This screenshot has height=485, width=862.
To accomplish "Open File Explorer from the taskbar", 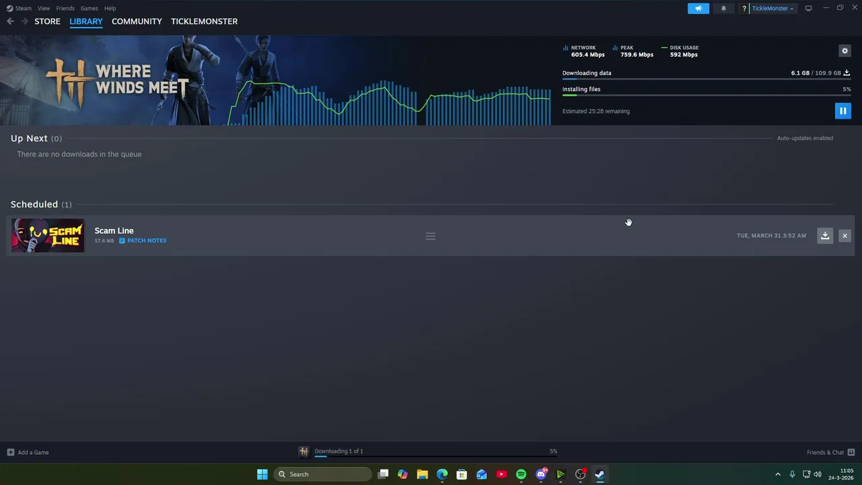I will [x=422, y=474].
